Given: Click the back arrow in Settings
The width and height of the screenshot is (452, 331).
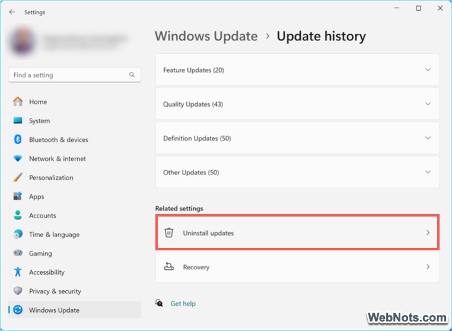Looking at the screenshot, I should pos(12,12).
